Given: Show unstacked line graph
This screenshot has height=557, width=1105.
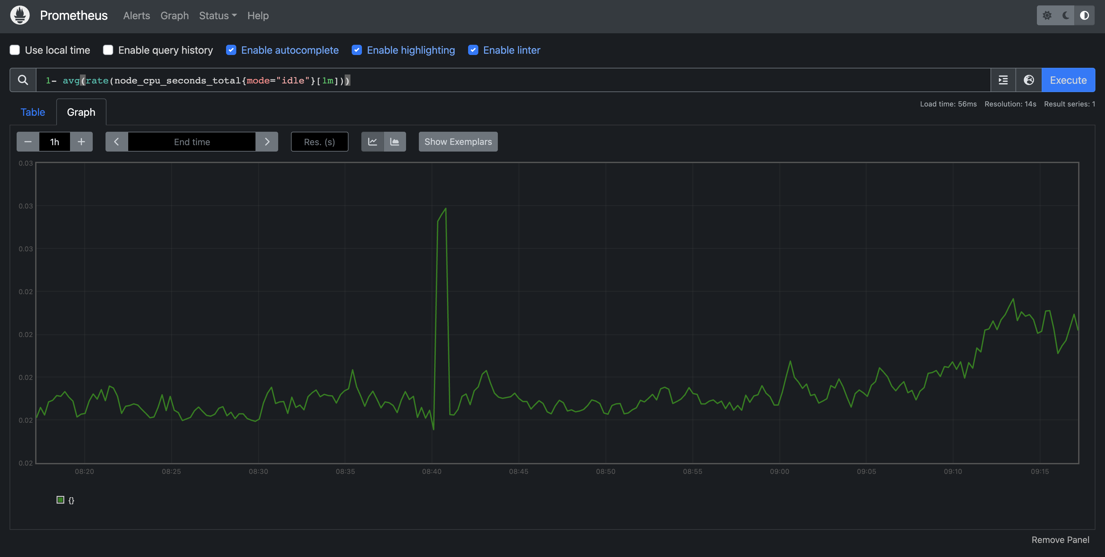Looking at the screenshot, I should click(x=372, y=142).
